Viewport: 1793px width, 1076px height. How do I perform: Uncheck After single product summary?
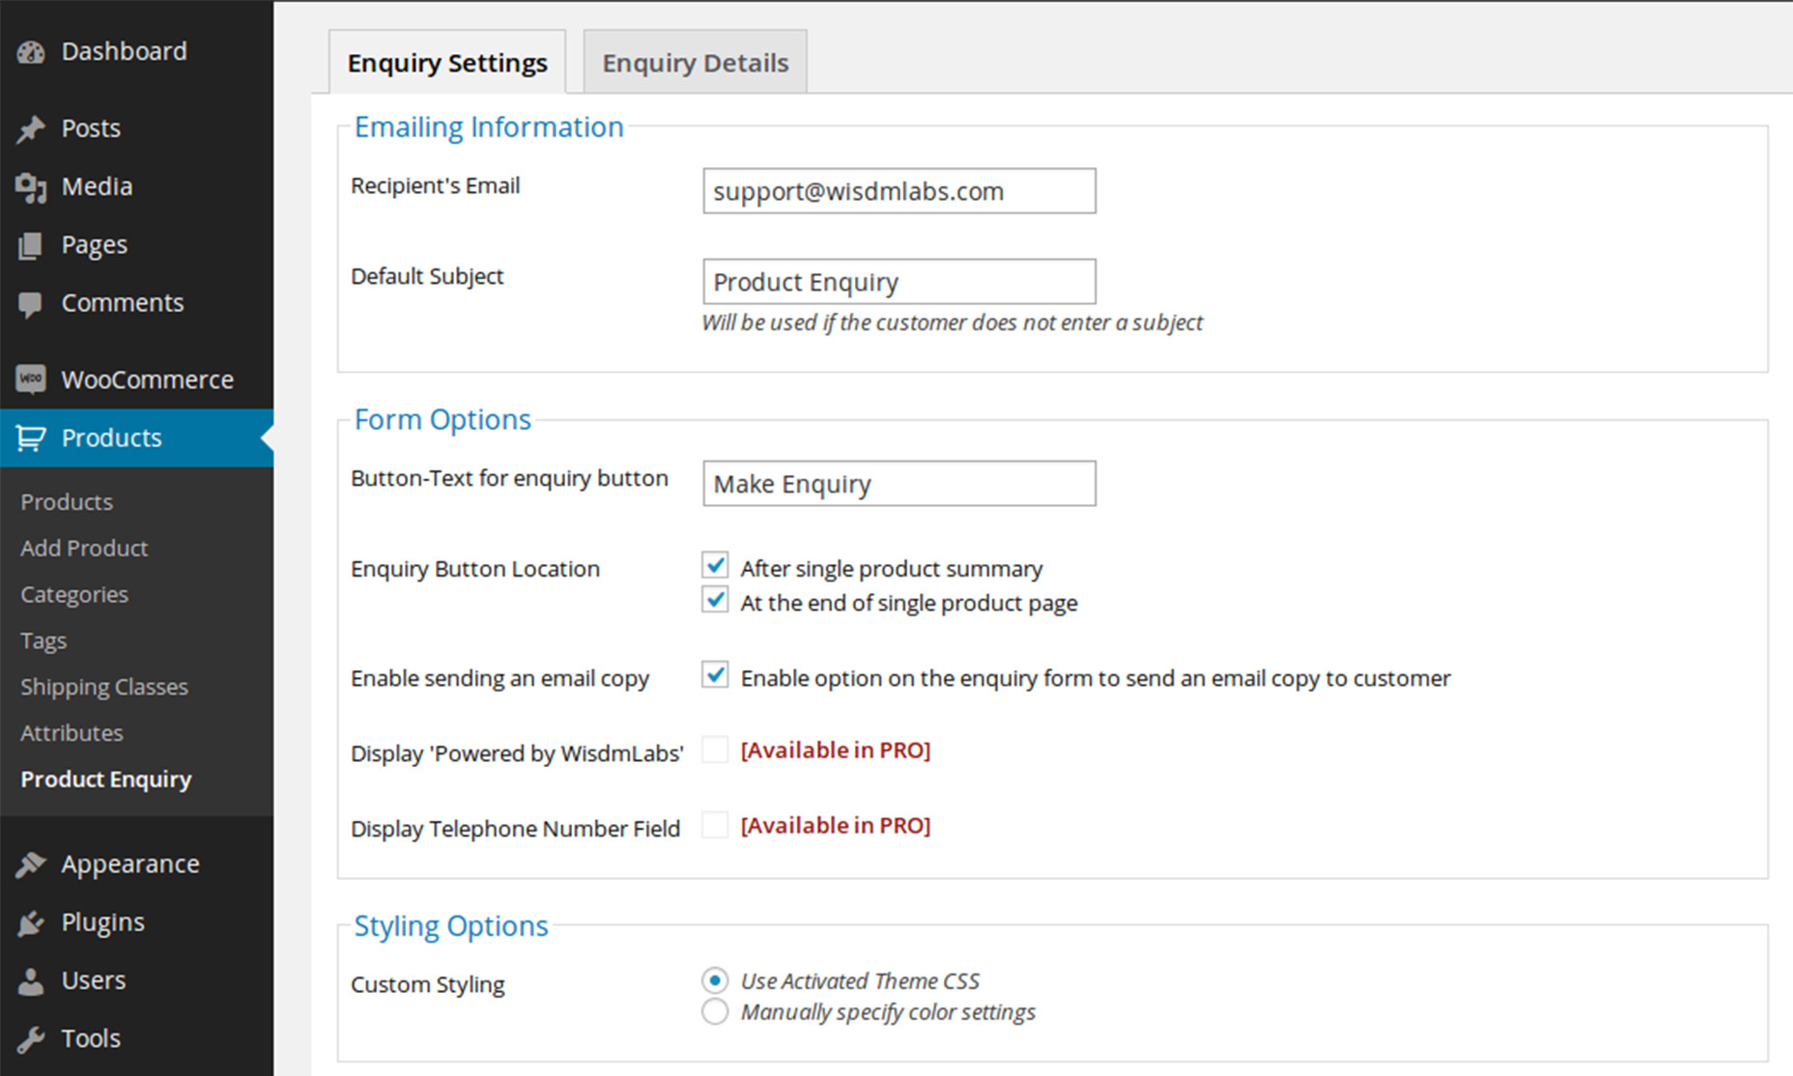click(x=715, y=565)
